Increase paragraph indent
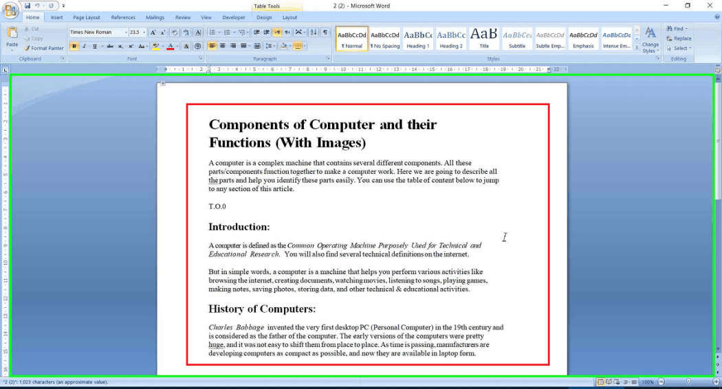Screen dimensions: 722x389 (267, 32)
